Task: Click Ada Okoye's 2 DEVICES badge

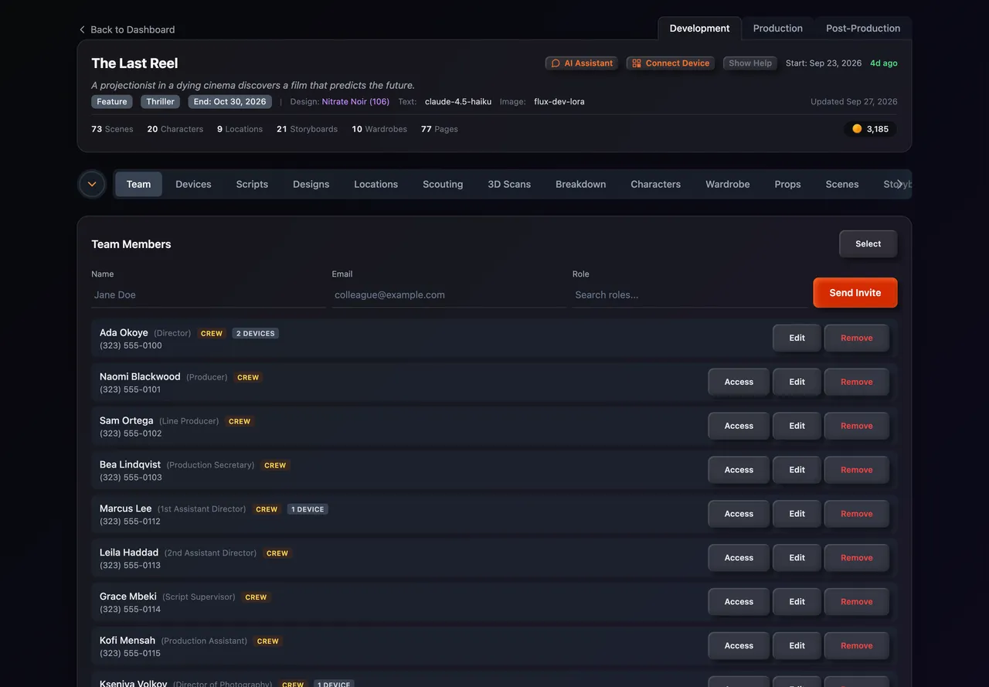Action: click(x=256, y=334)
